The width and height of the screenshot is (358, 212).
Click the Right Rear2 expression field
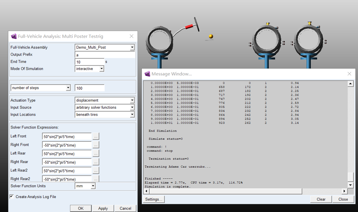[x=67, y=179]
